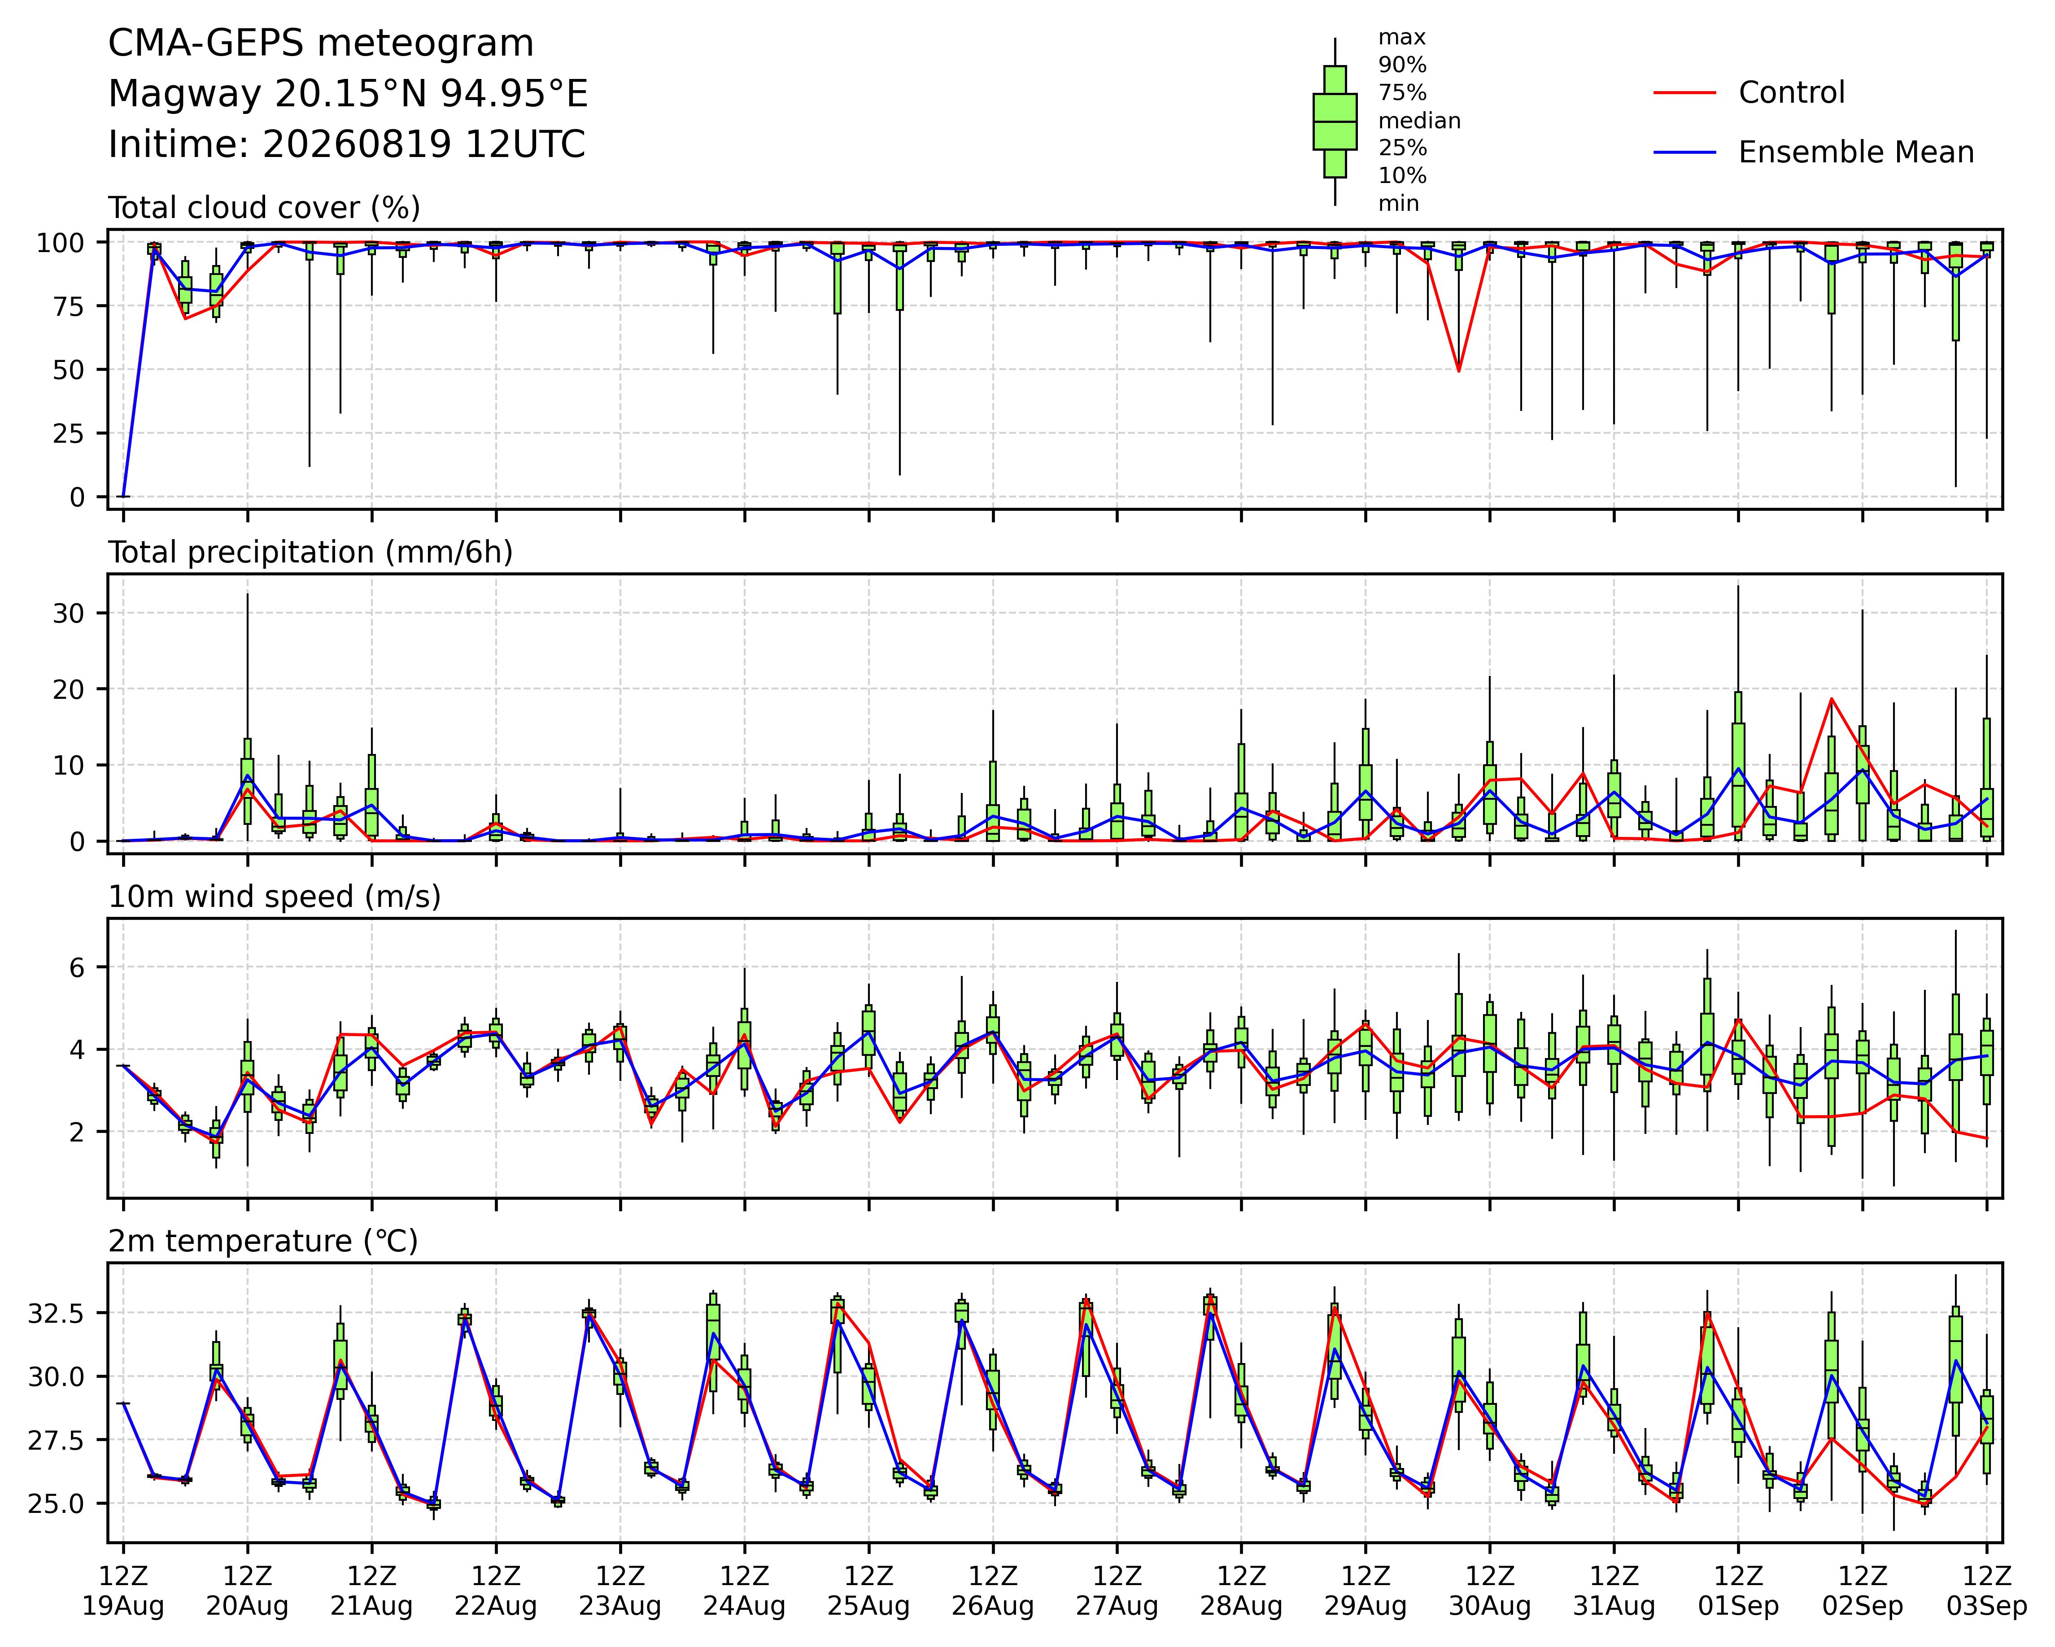Viewport: 2055px width, 1647px height.
Task: Click the 2m temperature panel title
Action: [x=263, y=1241]
